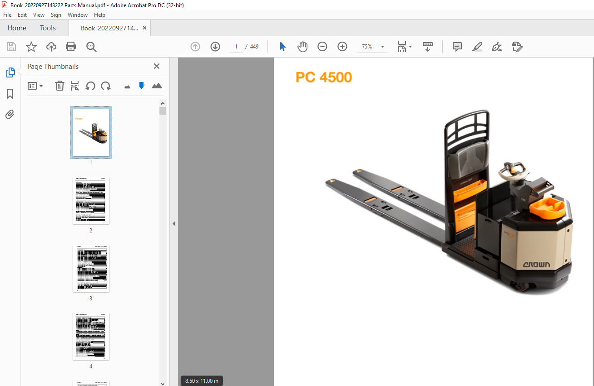Screen dimensions: 594x386
Task: Switch to the Tools tab
Action: [x=48, y=28]
